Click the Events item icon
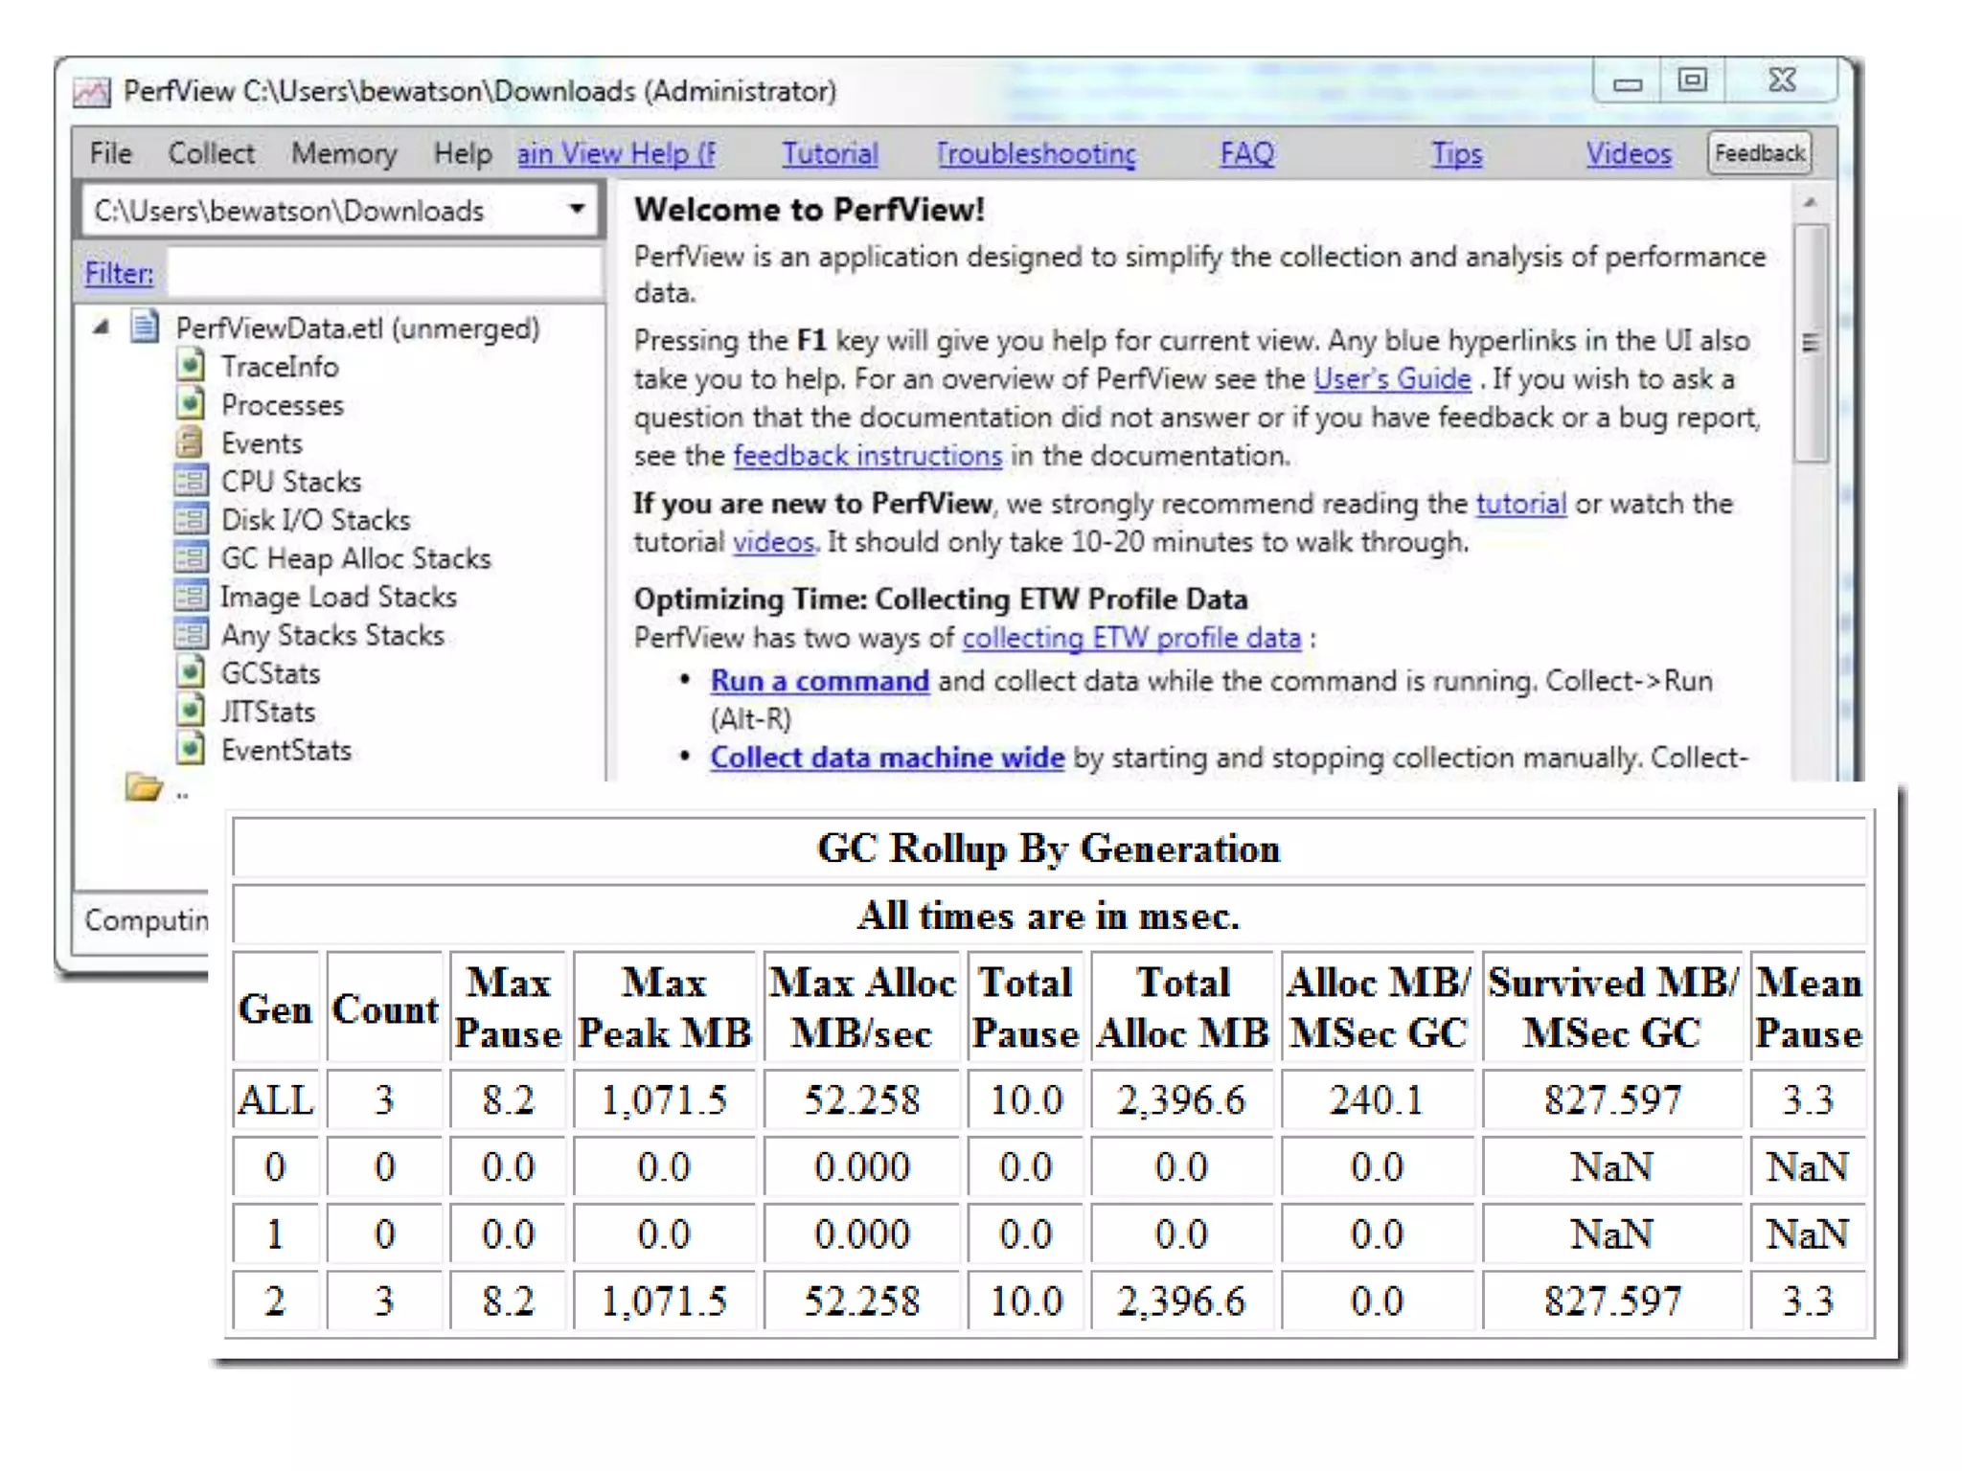Image resolution: width=1962 pixels, height=1471 pixels. 191,442
